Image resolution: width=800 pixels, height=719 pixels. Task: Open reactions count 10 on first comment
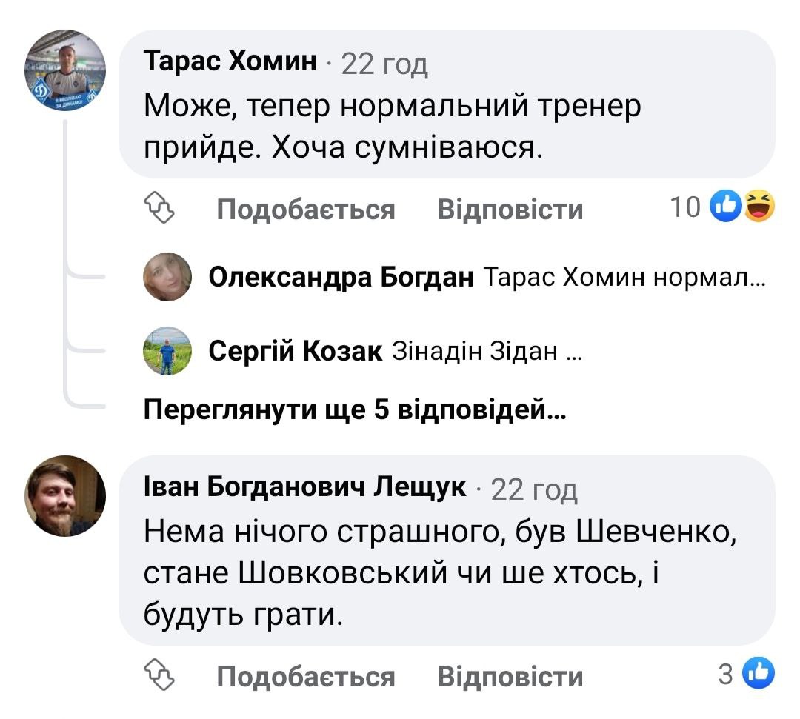tap(684, 208)
